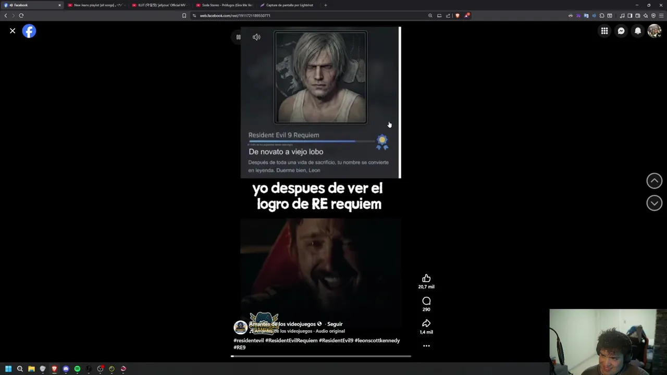
Task: Share the reel using the arrow icon
Action: (426, 323)
